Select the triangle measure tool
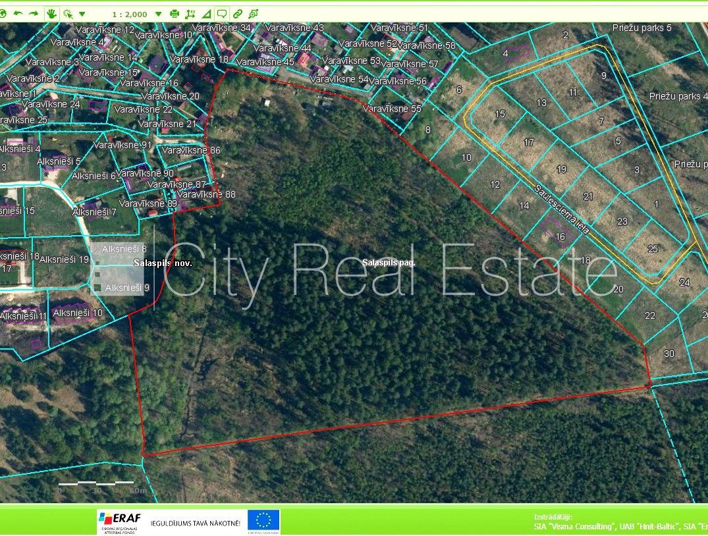 206,13
